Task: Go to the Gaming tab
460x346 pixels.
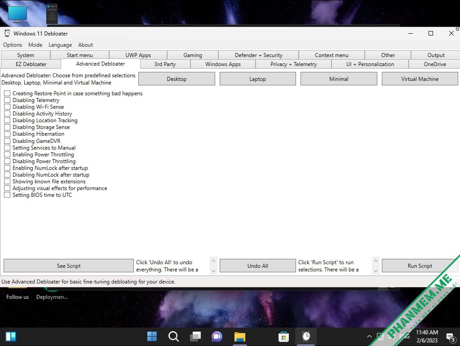Action: tap(193, 55)
